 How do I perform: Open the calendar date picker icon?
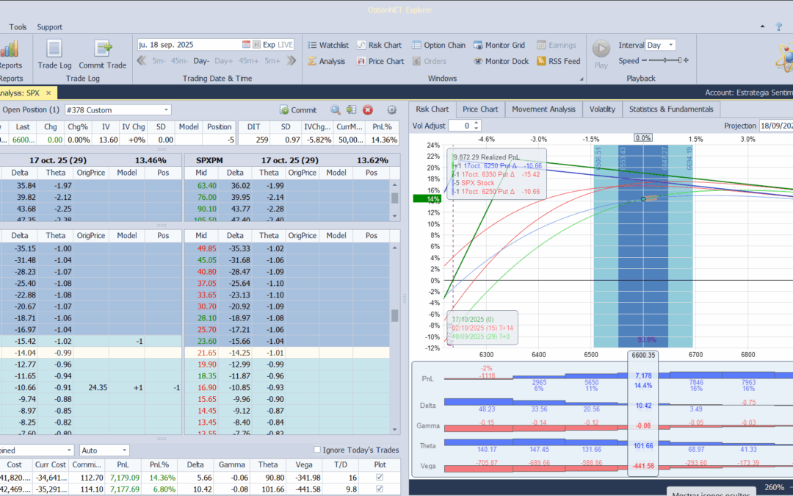(x=246, y=45)
